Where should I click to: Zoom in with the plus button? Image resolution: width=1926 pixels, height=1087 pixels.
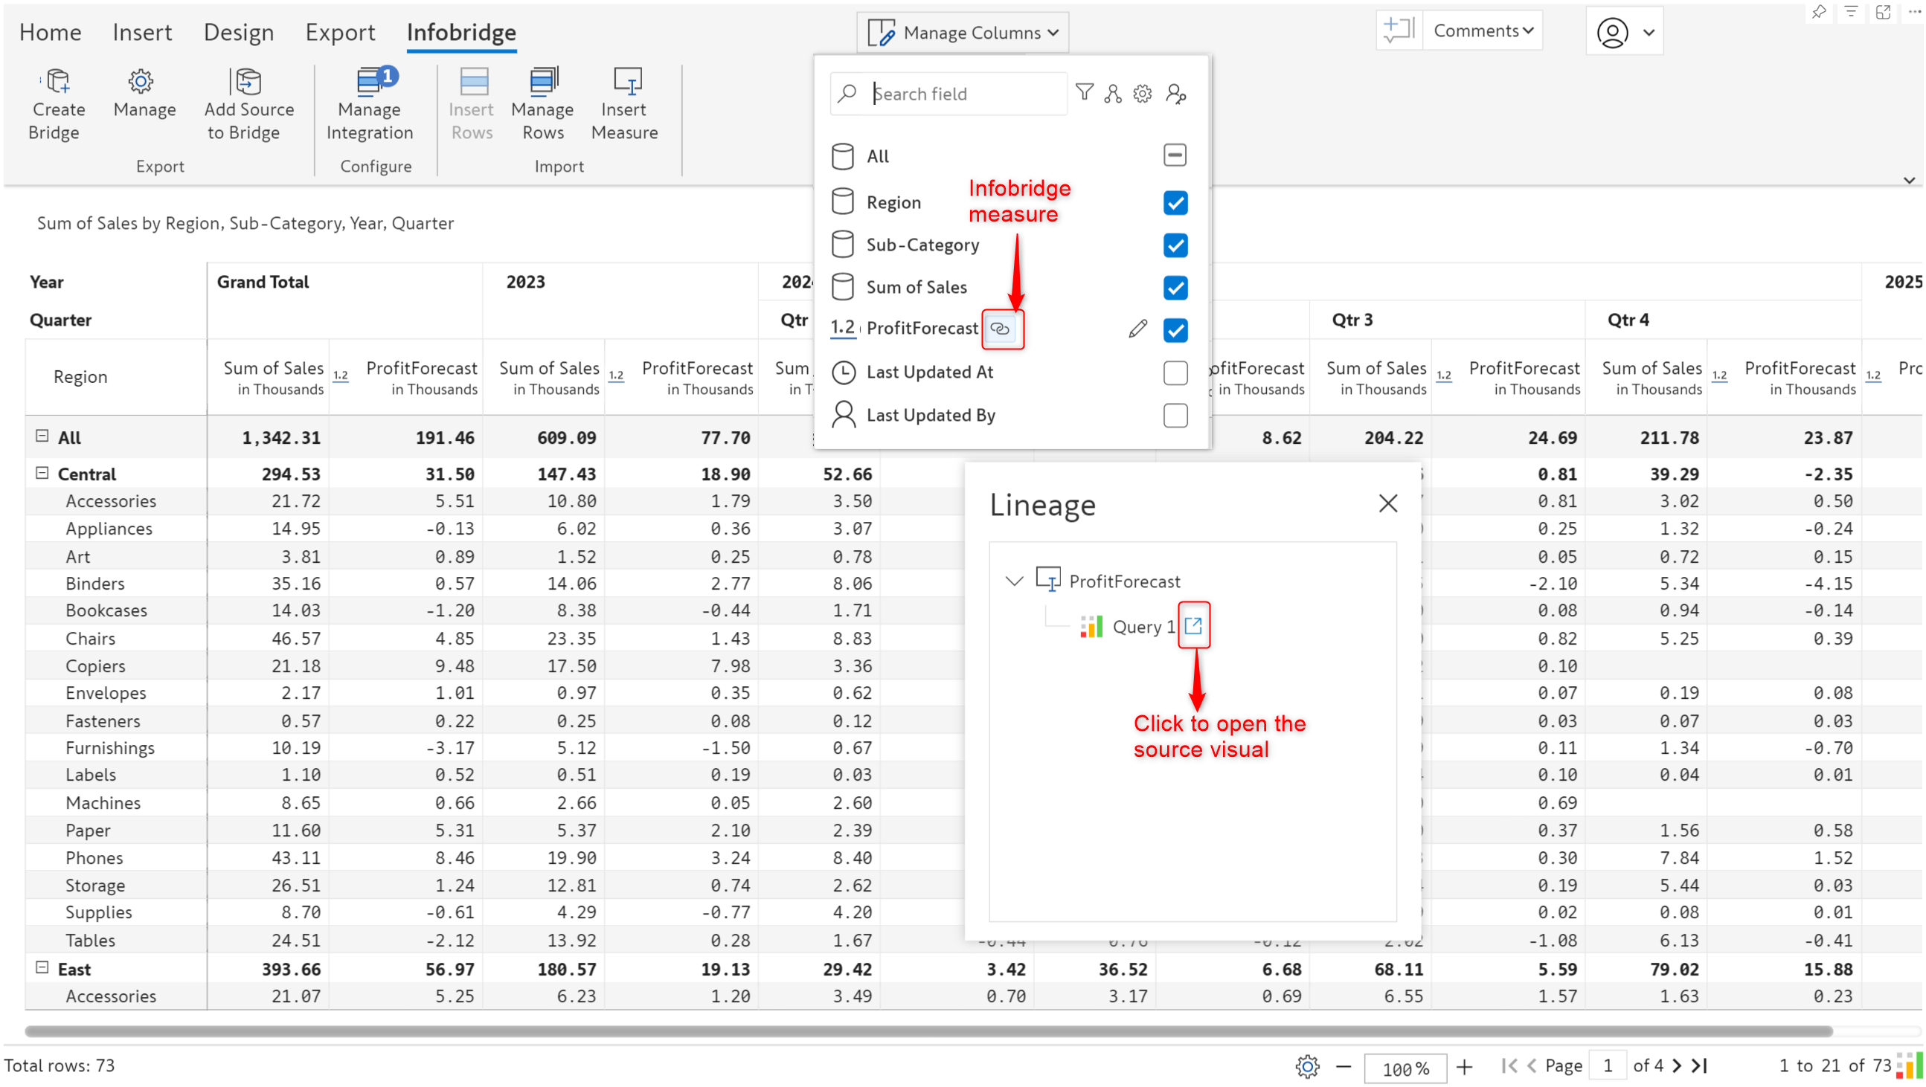[x=1464, y=1065]
